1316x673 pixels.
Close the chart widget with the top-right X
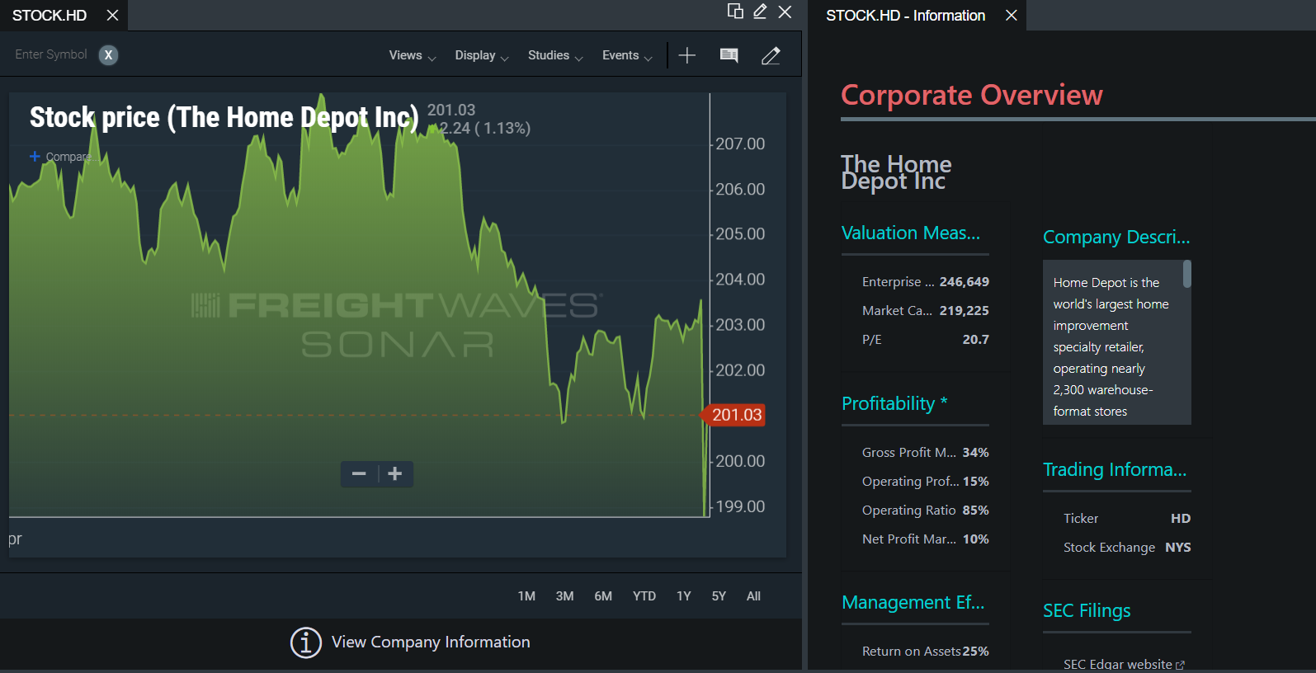pos(785,12)
